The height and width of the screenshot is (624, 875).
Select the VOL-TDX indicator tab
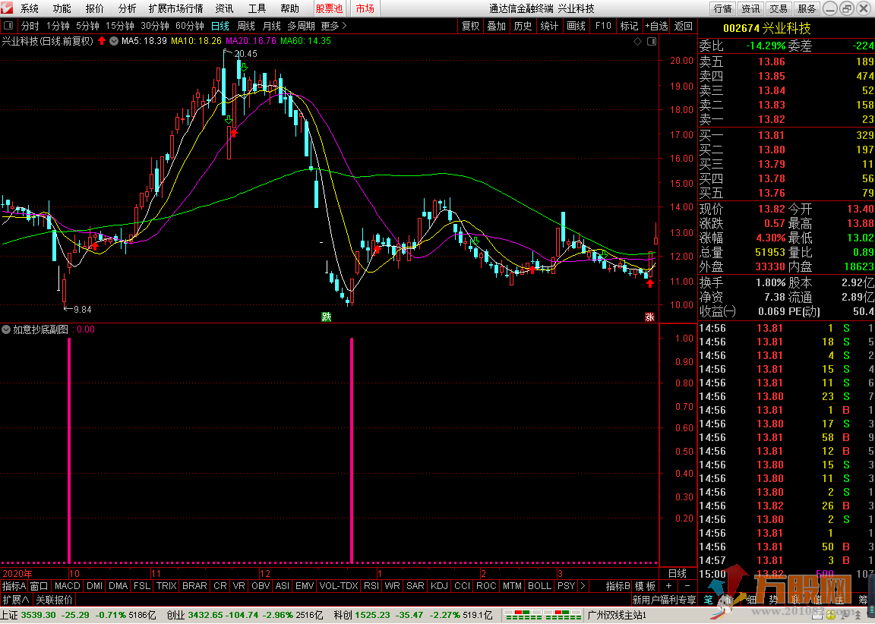(339, 585)
